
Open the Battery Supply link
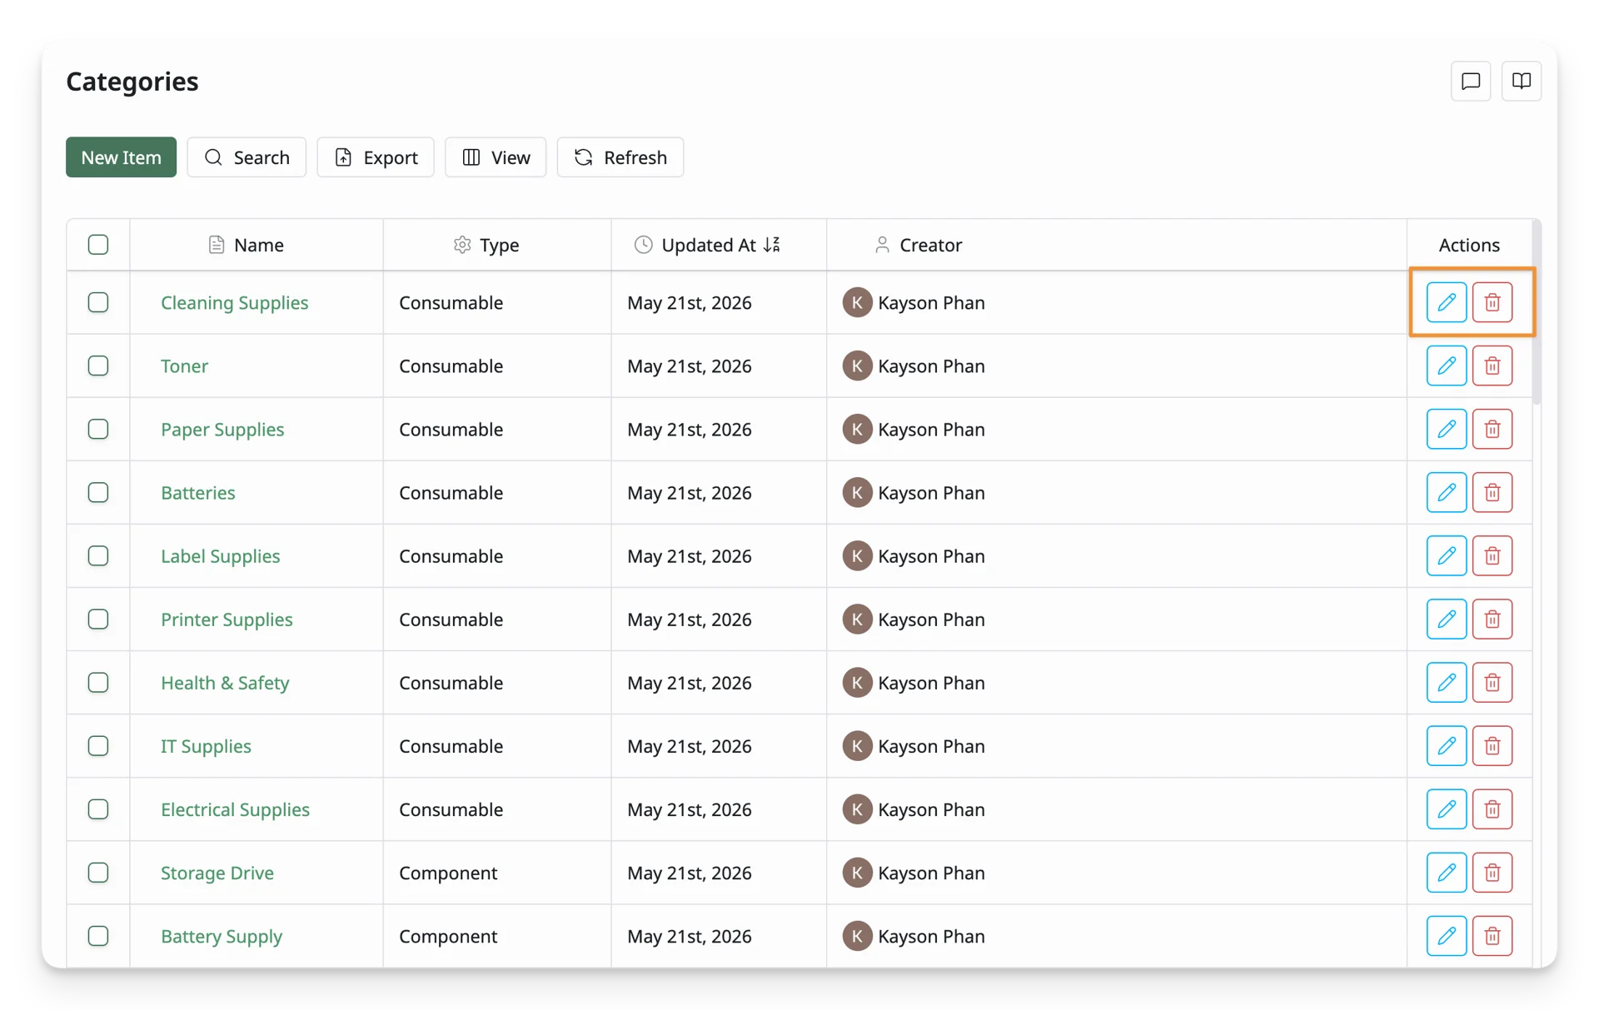(x=222, y=935)
